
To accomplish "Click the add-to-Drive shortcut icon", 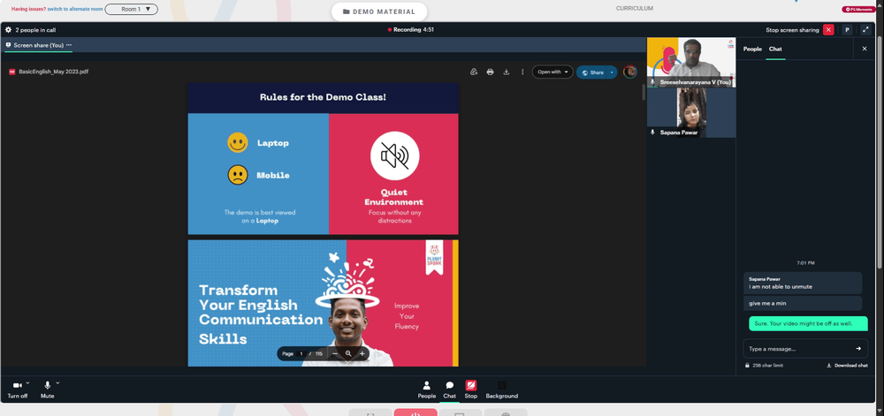I will [474, 72].
